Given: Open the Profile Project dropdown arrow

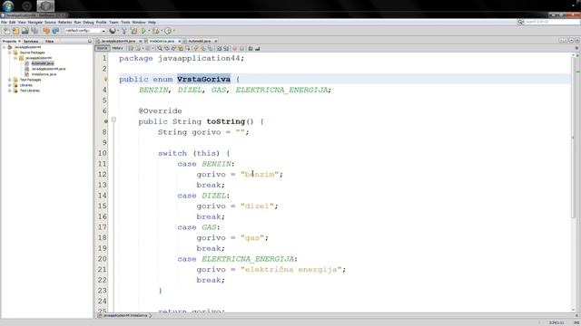Looking at the screenshot, I should click(173, 31).
